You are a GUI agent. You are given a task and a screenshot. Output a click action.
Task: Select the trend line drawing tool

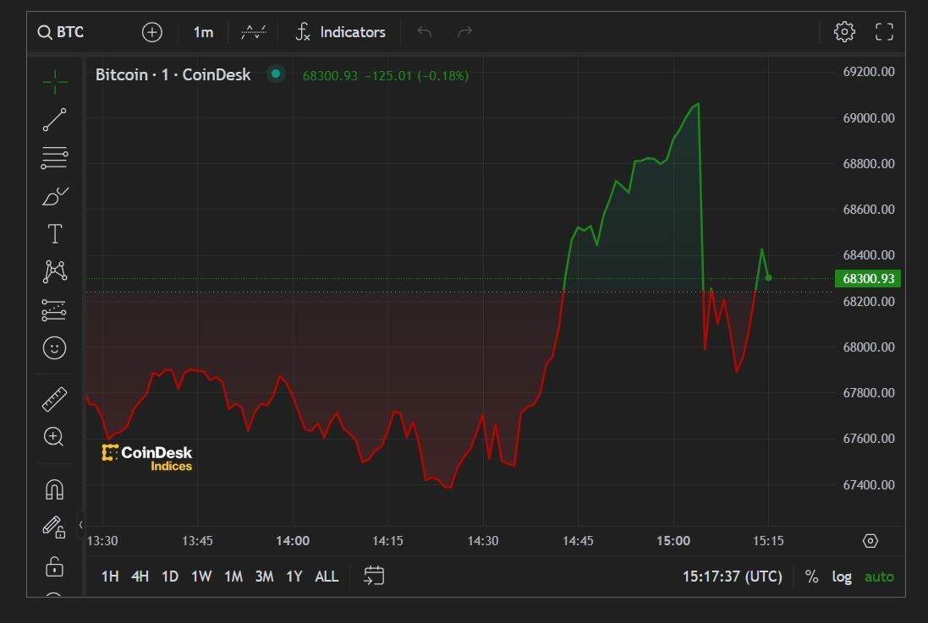[x=55, y=120]
